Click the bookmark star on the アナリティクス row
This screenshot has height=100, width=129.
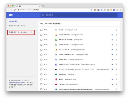tap(112, 50)
